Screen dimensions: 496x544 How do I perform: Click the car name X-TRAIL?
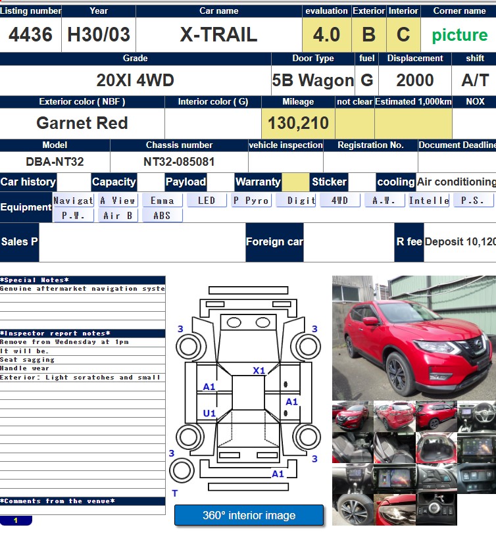pyautogui.click(x=218, y=35)
